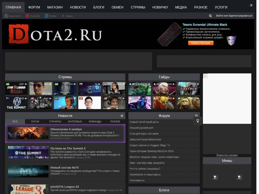Select the ИНТЕРВЬЮ news tab

[x=75, y=122]
